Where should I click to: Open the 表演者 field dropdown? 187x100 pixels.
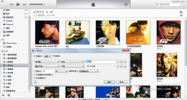click(47, 62)
